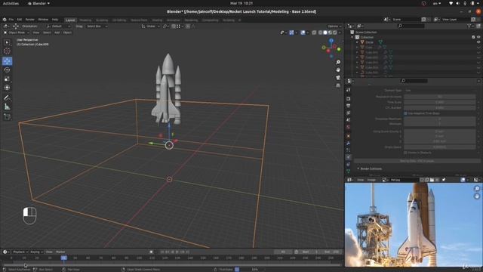
Task: Open the Orientation Default dropdown
Action: coord(59,26)
